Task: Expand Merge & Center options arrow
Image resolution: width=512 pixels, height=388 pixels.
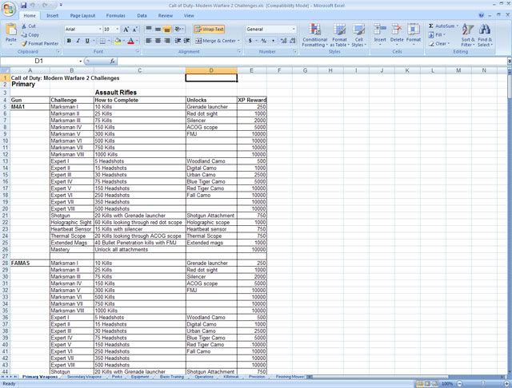Action: coord(238,41)
